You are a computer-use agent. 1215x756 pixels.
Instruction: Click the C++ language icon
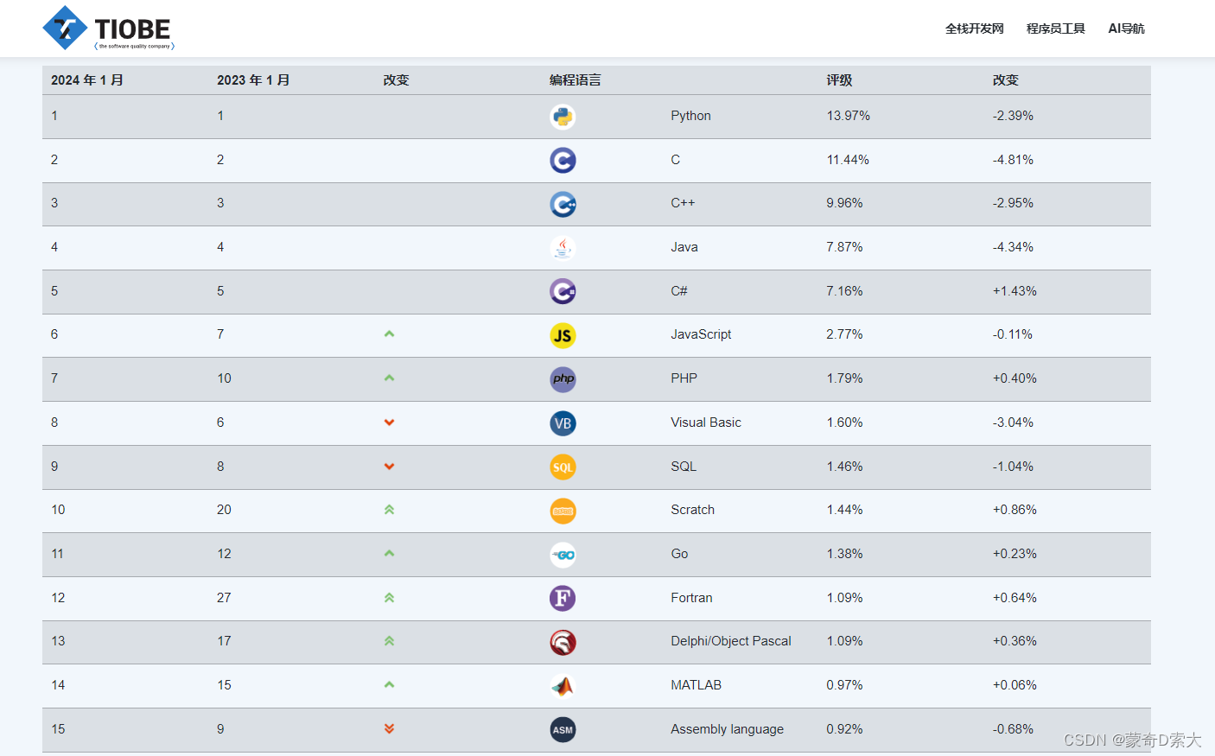(563, 204)
